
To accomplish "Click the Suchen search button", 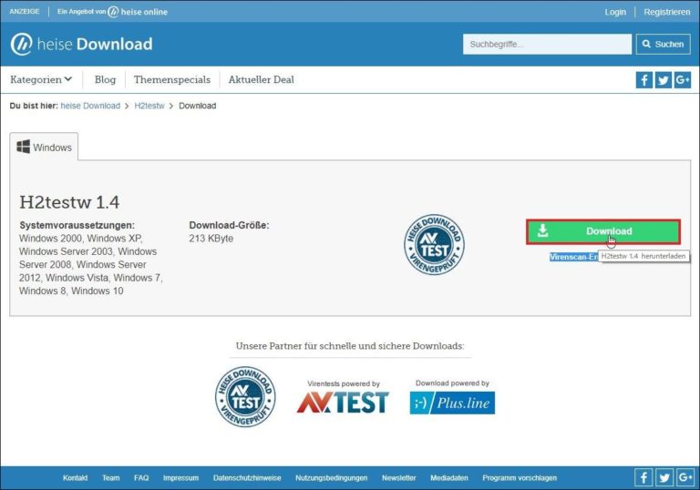I will click(x=662, y=44).
